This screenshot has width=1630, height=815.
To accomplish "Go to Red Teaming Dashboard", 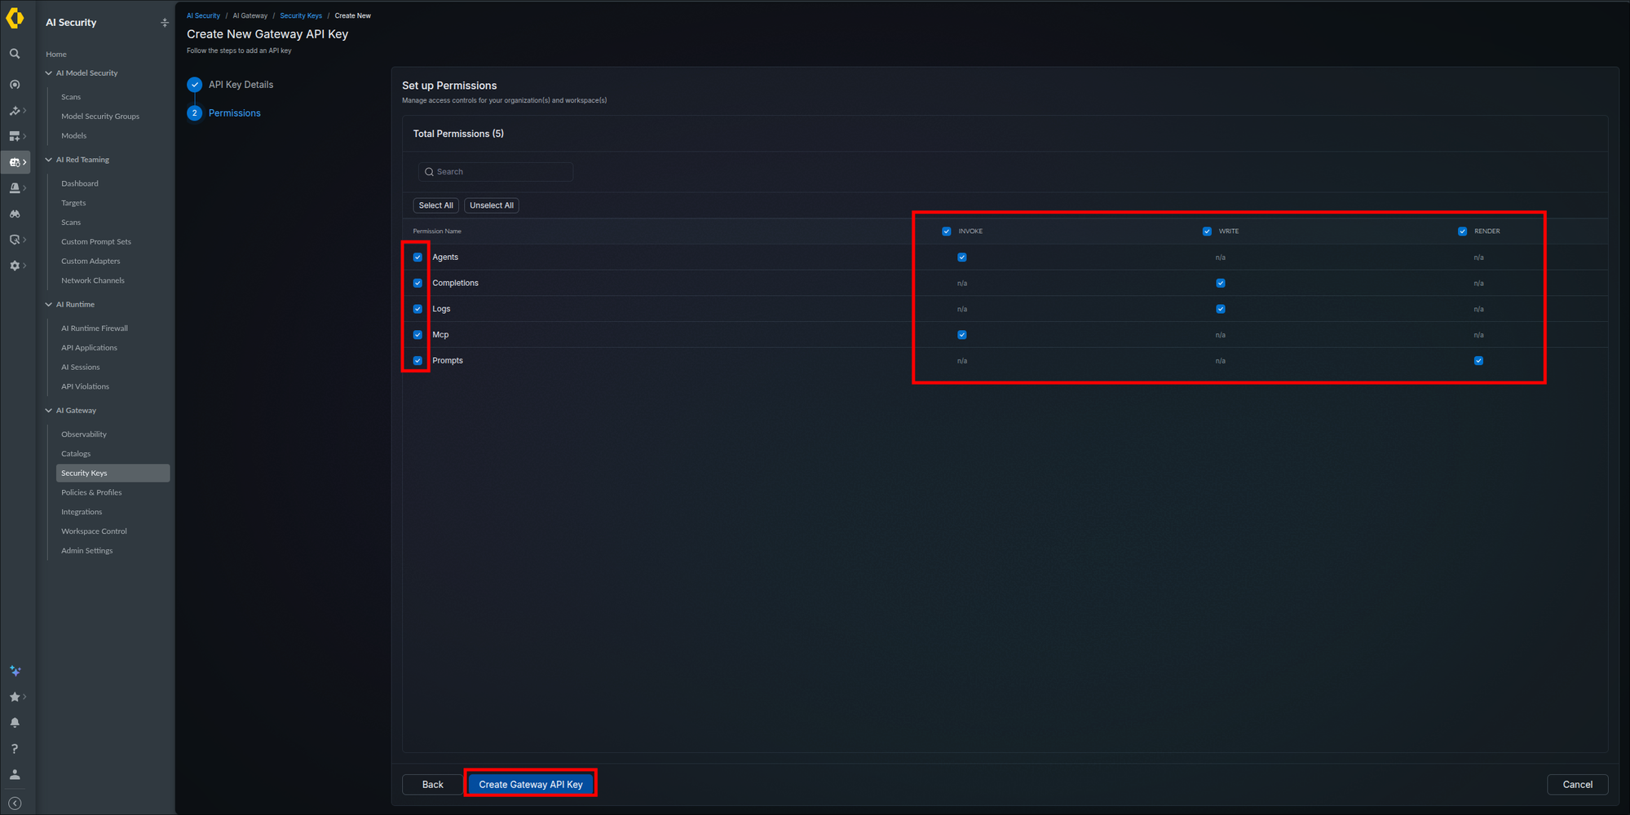I will tap(80, 184).
